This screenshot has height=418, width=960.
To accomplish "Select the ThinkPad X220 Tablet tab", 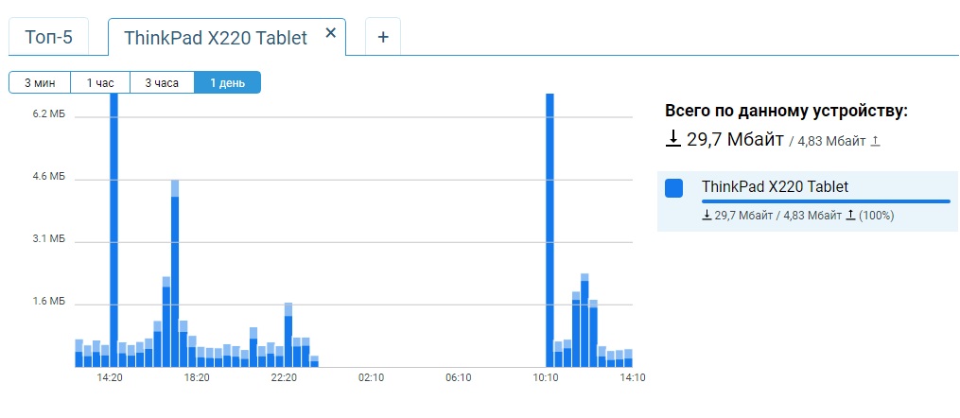I will tap(216, 38).
